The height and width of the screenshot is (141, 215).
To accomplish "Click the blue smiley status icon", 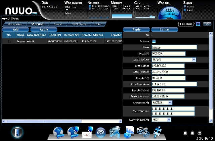I will point(198,24).
